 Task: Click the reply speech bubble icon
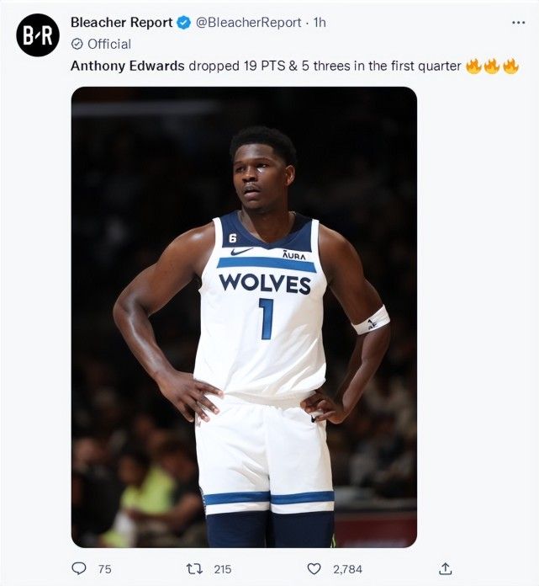pyautogui.click(x=79, y=568)
